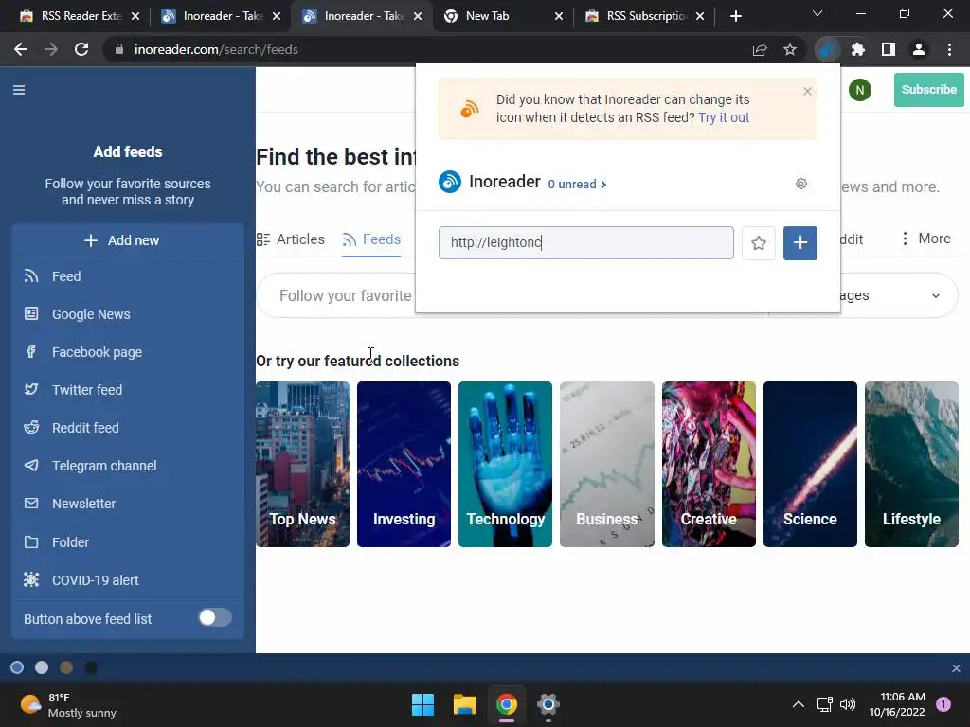The image size is (970, 727).
Task: Open the Investing collection
Action: click(x=404, y=464)
